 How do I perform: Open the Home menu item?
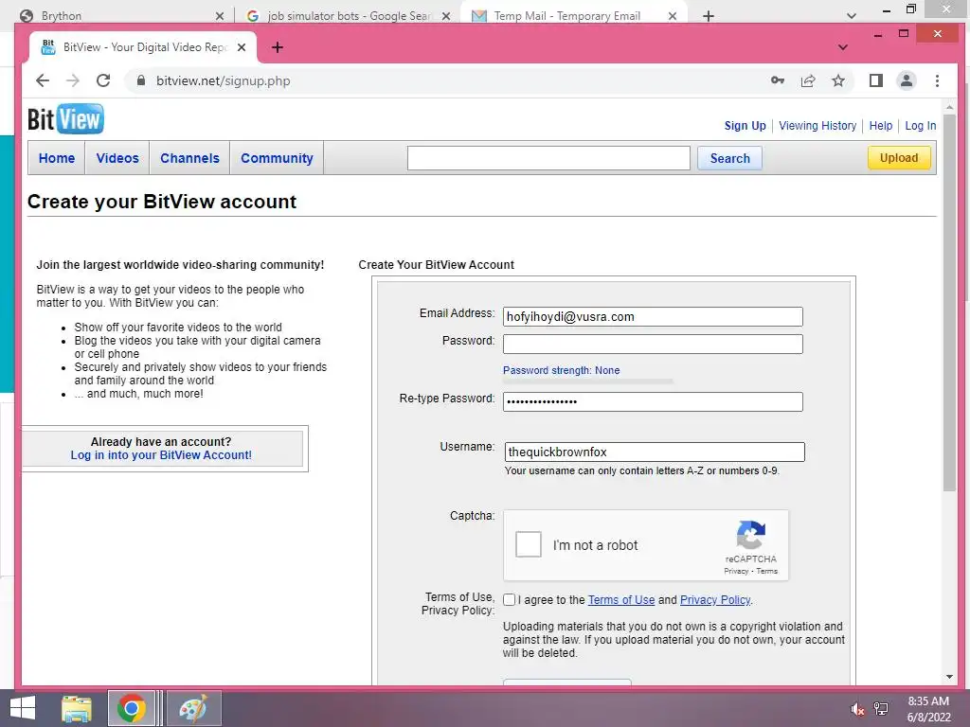[x=56, y=158]
